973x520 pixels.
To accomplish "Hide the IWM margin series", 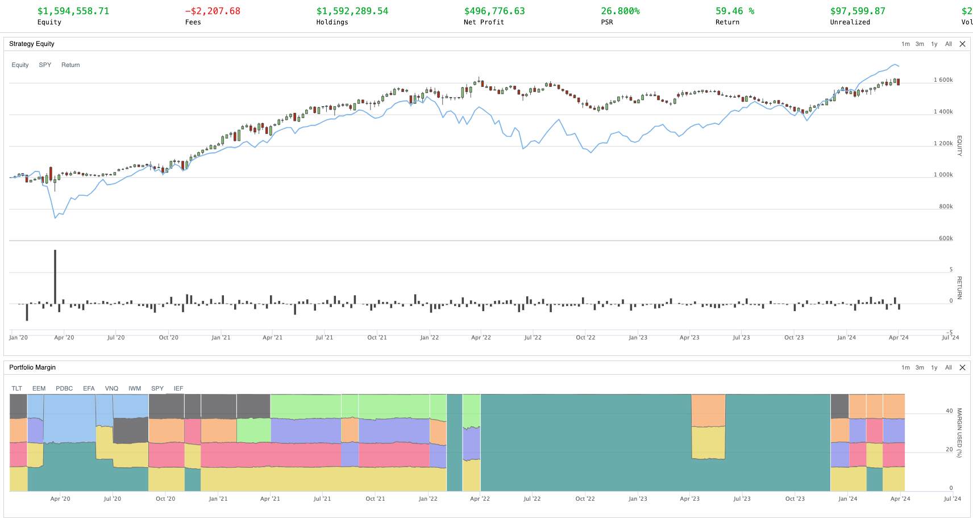I will (135, 389).
